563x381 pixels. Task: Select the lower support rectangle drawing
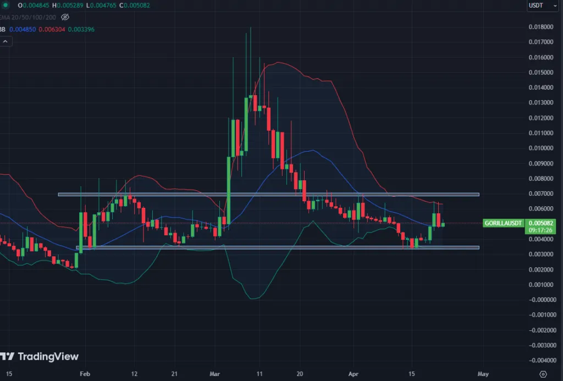tap(278, 247)
